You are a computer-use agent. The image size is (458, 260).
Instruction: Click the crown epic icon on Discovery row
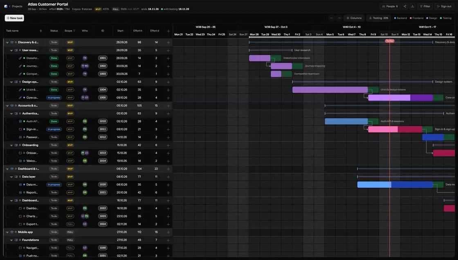click(x=12, y=43)
